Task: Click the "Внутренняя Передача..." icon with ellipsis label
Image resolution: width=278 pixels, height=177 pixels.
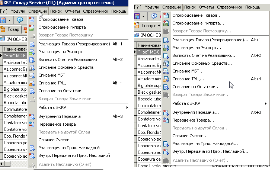Action: pos(166,112)
